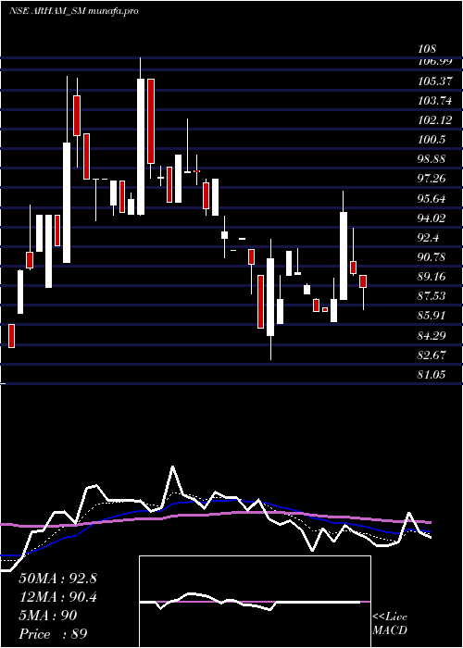The height and width of the screenshot is (648, 463).
Task: Click the 100.5 price axis label
Action: 432,139
